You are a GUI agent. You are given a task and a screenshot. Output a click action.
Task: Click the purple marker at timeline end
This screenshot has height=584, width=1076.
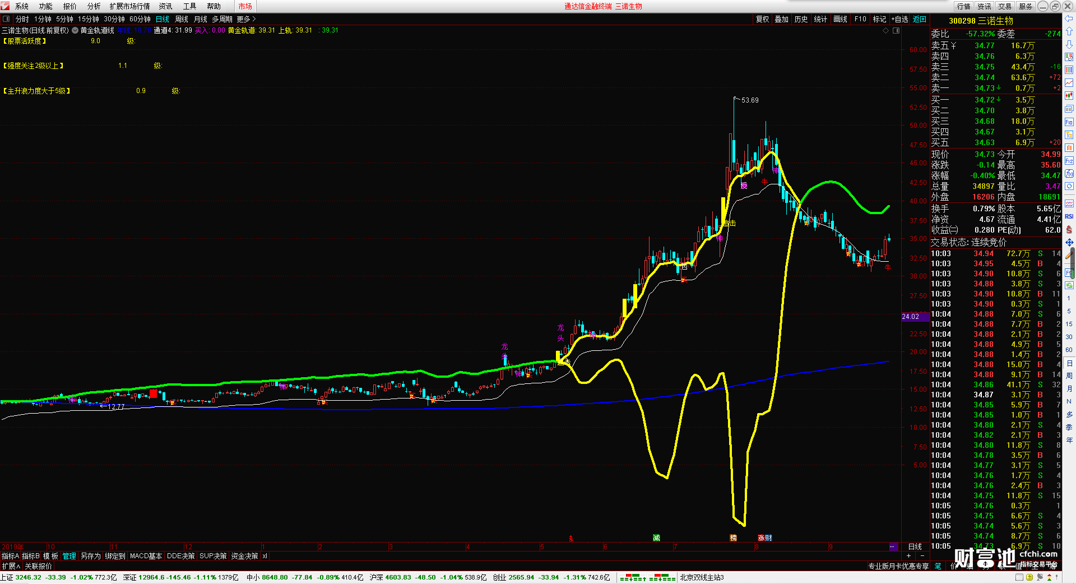893,546
